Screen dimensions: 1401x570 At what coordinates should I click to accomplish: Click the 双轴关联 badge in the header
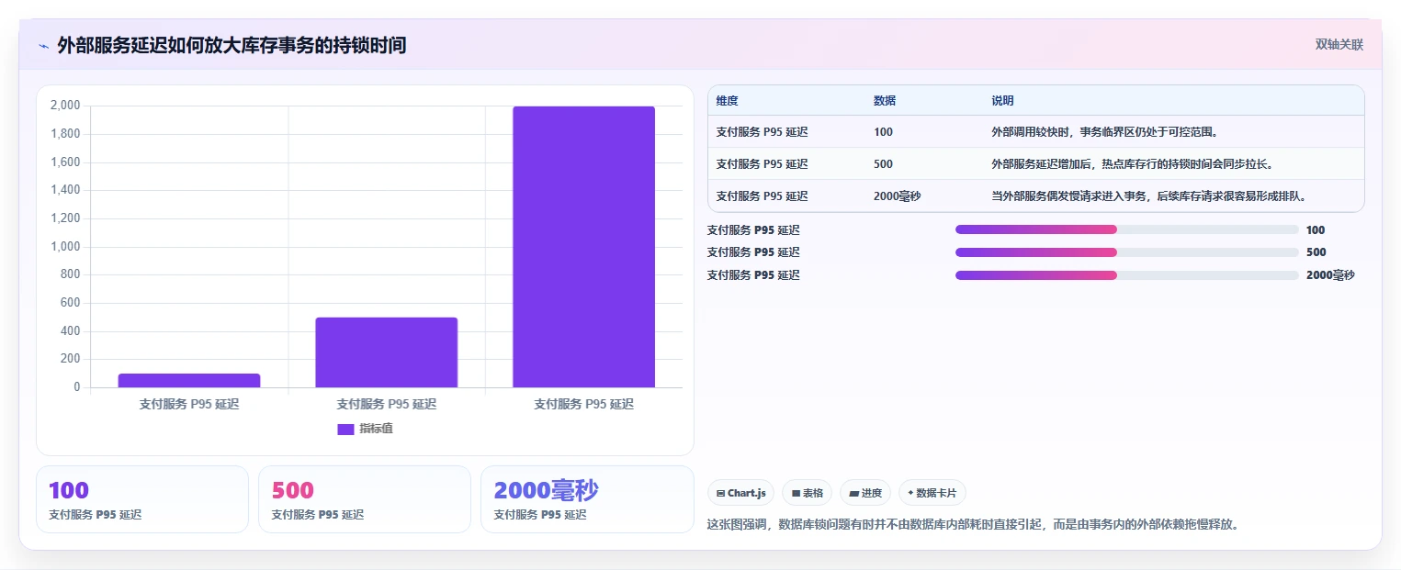[x=1339, y=45]
